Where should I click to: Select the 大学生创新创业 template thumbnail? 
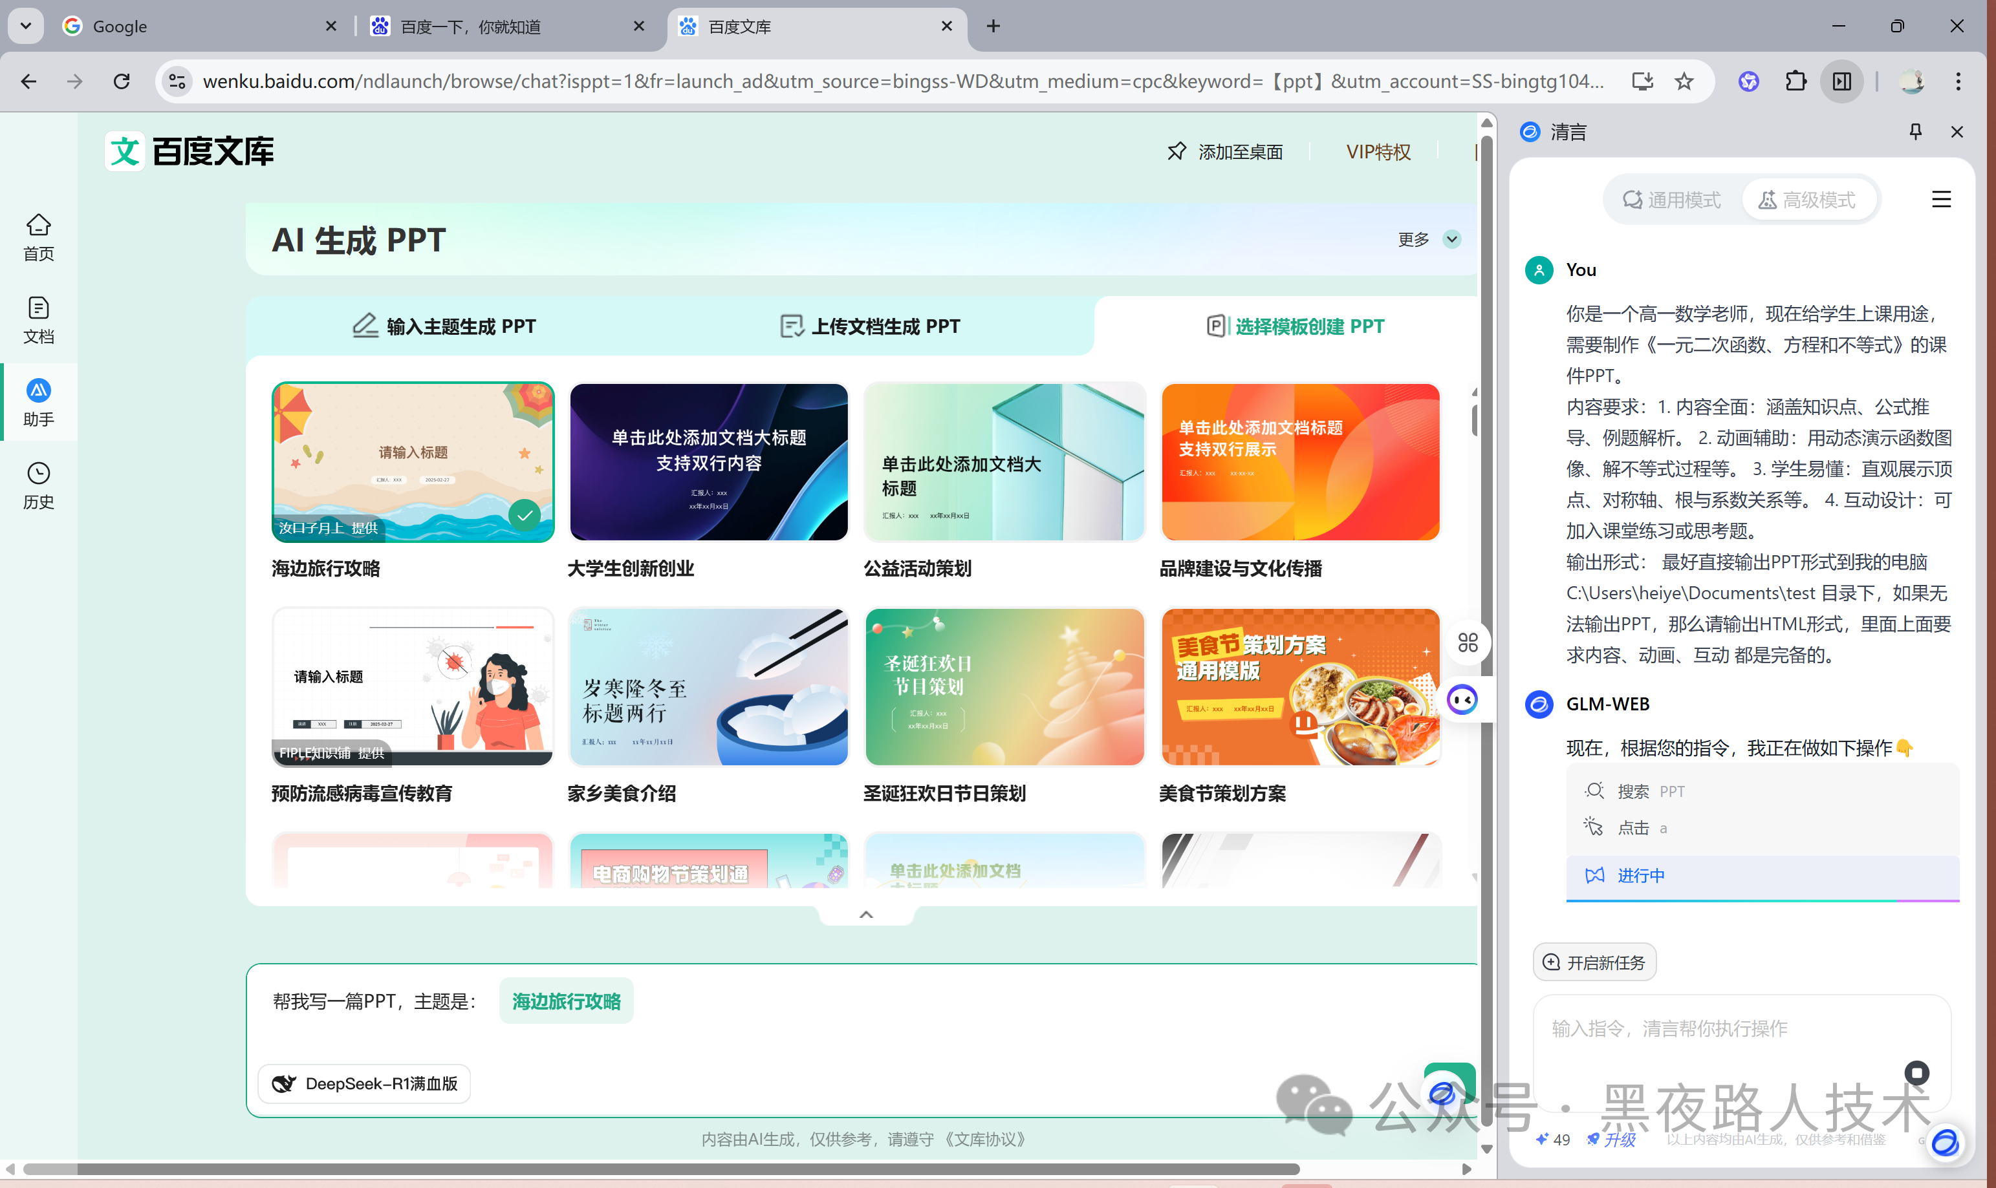pos(708,463)
